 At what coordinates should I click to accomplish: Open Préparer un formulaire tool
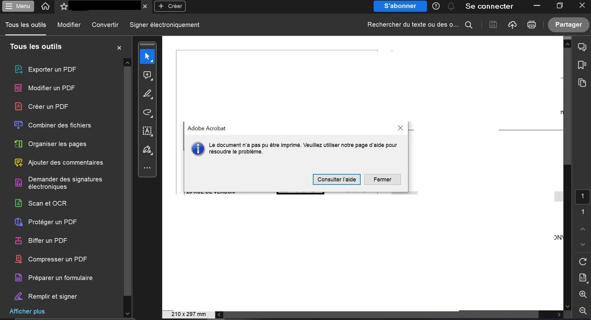tap(60, 278)
